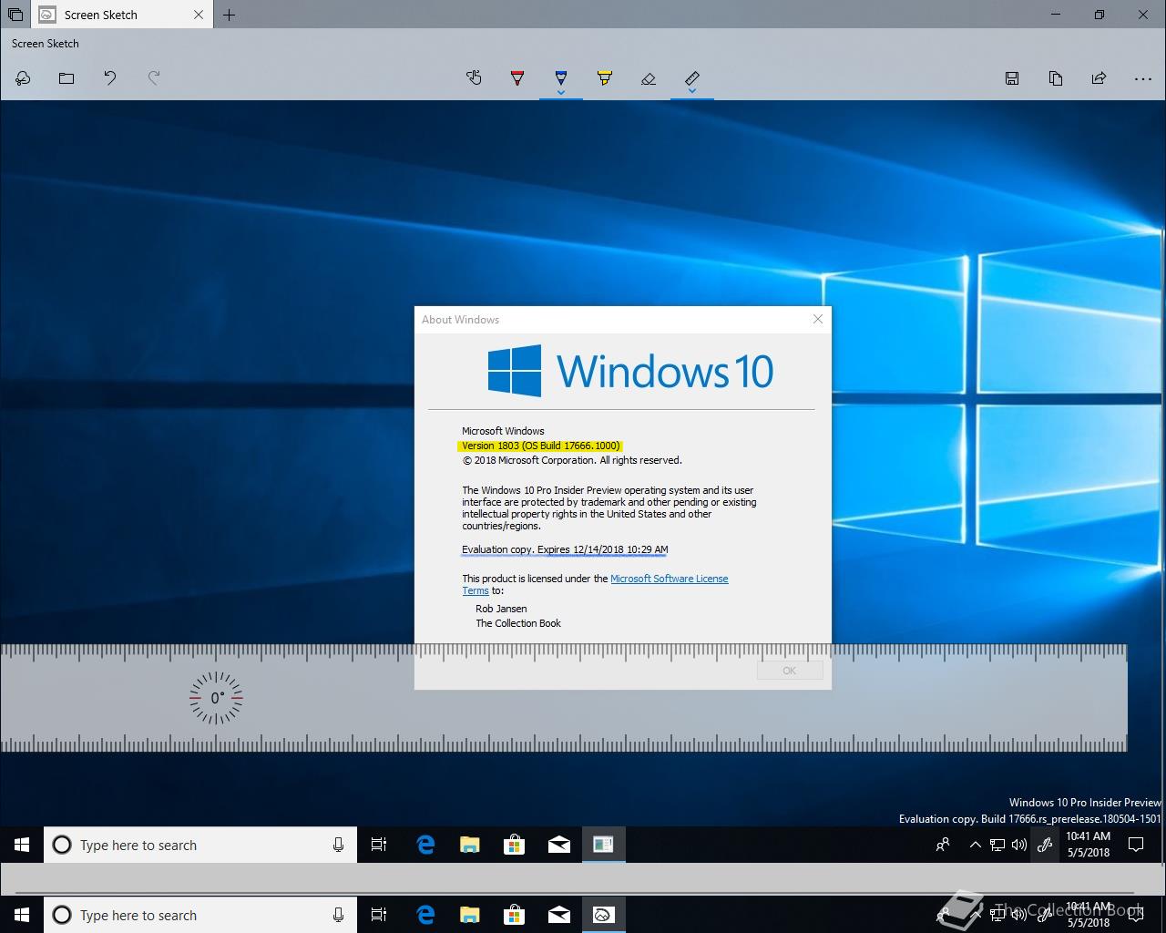Click the ruler's angle dial showing 0°

tap(217, 698)
